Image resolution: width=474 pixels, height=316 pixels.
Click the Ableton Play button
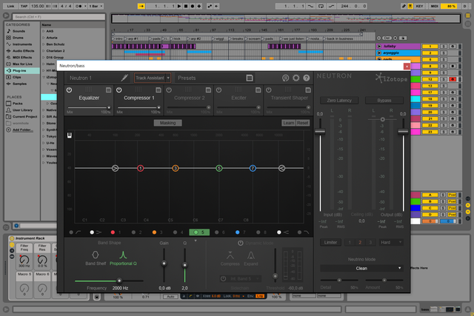[x=179, y=6]
